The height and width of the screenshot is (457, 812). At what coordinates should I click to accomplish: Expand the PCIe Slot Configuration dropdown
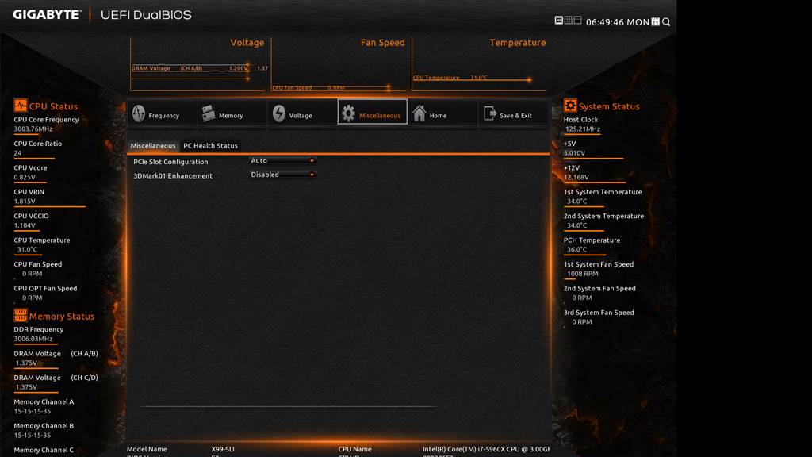[283, 161]
